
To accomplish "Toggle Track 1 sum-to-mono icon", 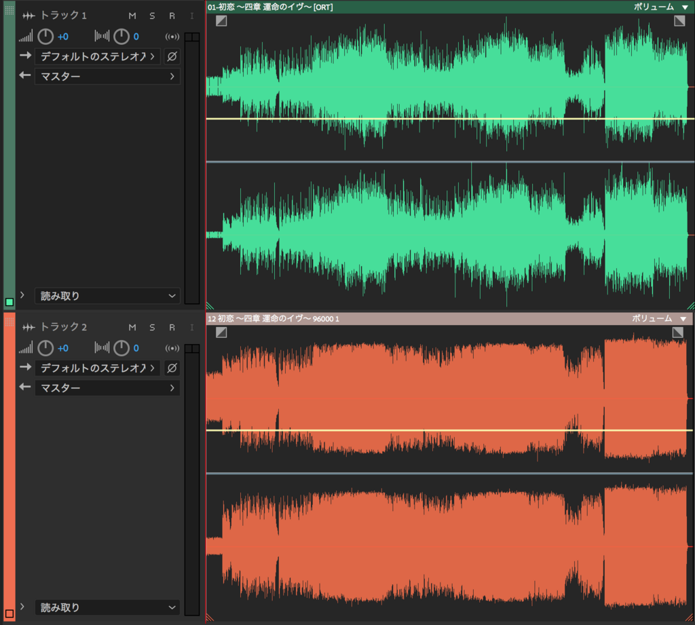I will click(172, 37).
